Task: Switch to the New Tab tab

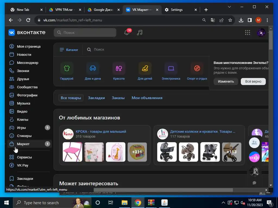Action: click(x=26, y=10)
